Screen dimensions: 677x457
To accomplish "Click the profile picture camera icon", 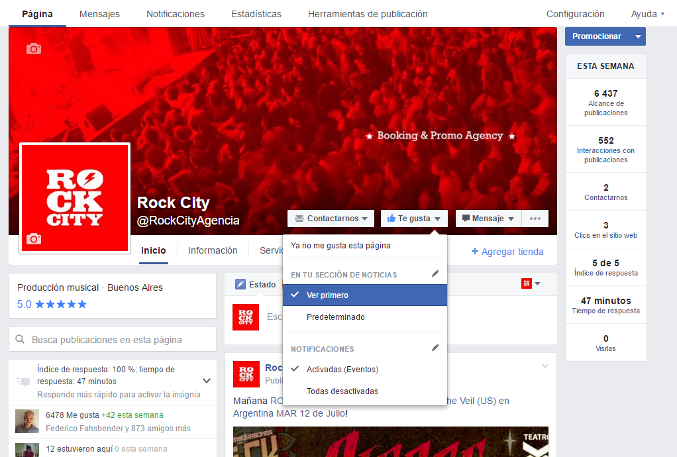I will click(34, 239).
